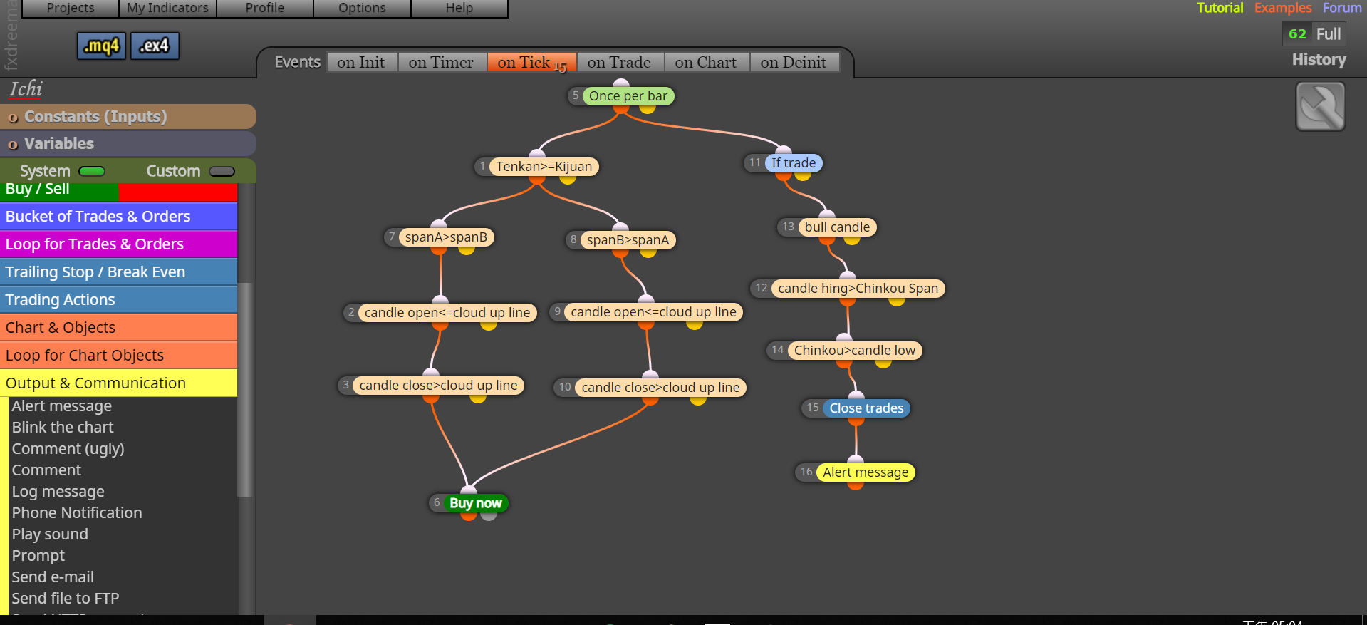Select node 3 candle close>cloud up line
The image size is (1367, 625).
(438, 386)
